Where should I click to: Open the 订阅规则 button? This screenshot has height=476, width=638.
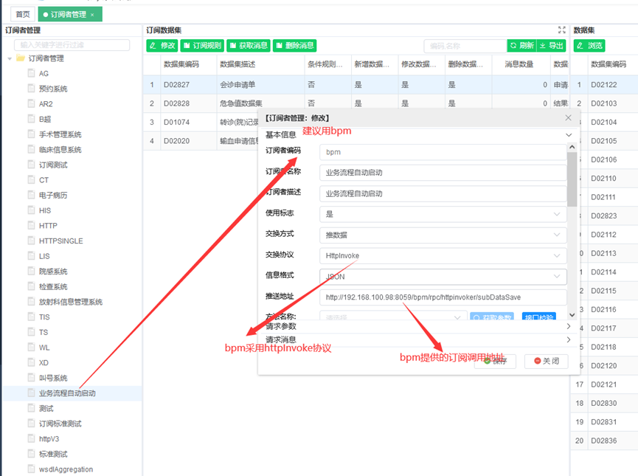click(202, 46)
